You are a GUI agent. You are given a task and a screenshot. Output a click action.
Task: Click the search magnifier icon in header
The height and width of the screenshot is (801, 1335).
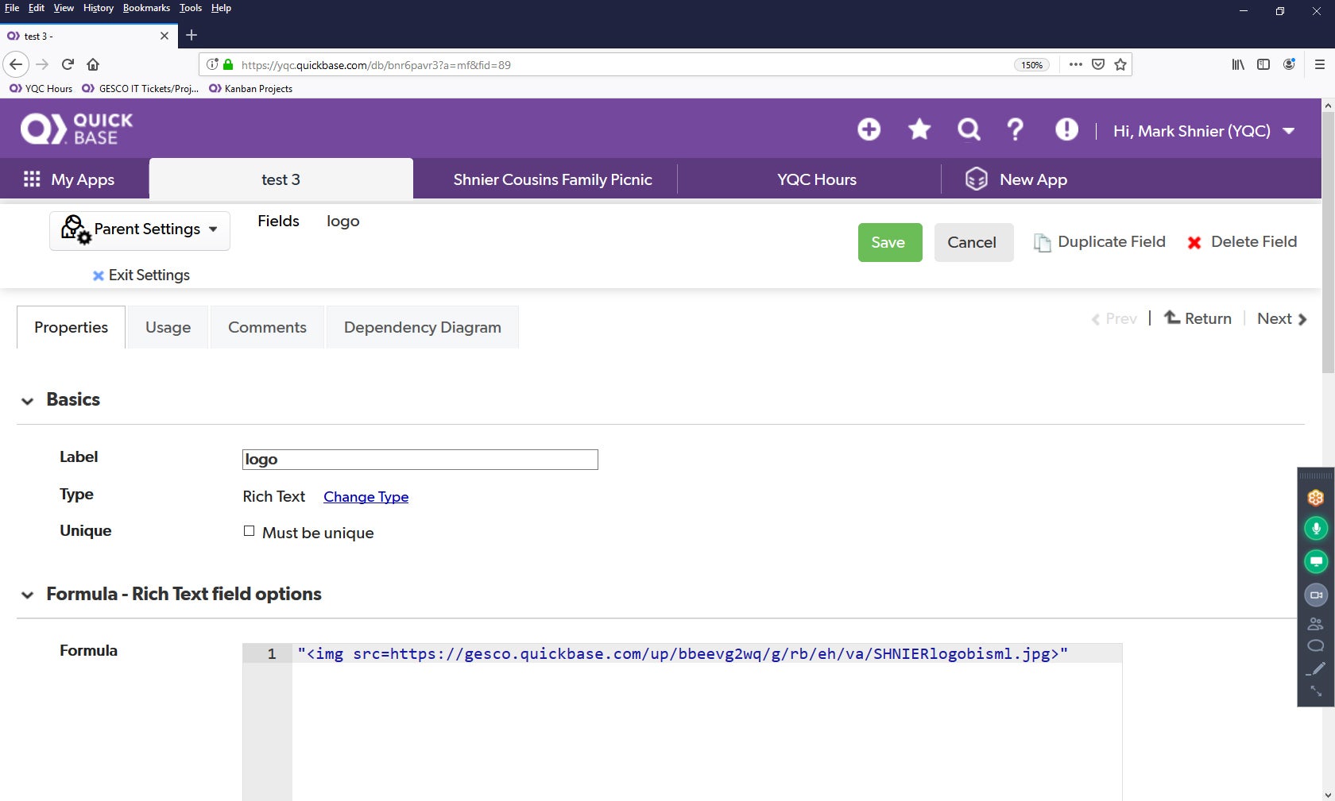(x=969, y=129)
